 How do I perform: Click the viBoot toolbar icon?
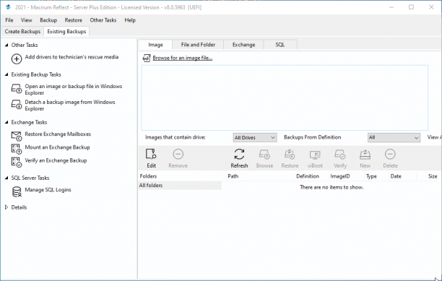315,155
